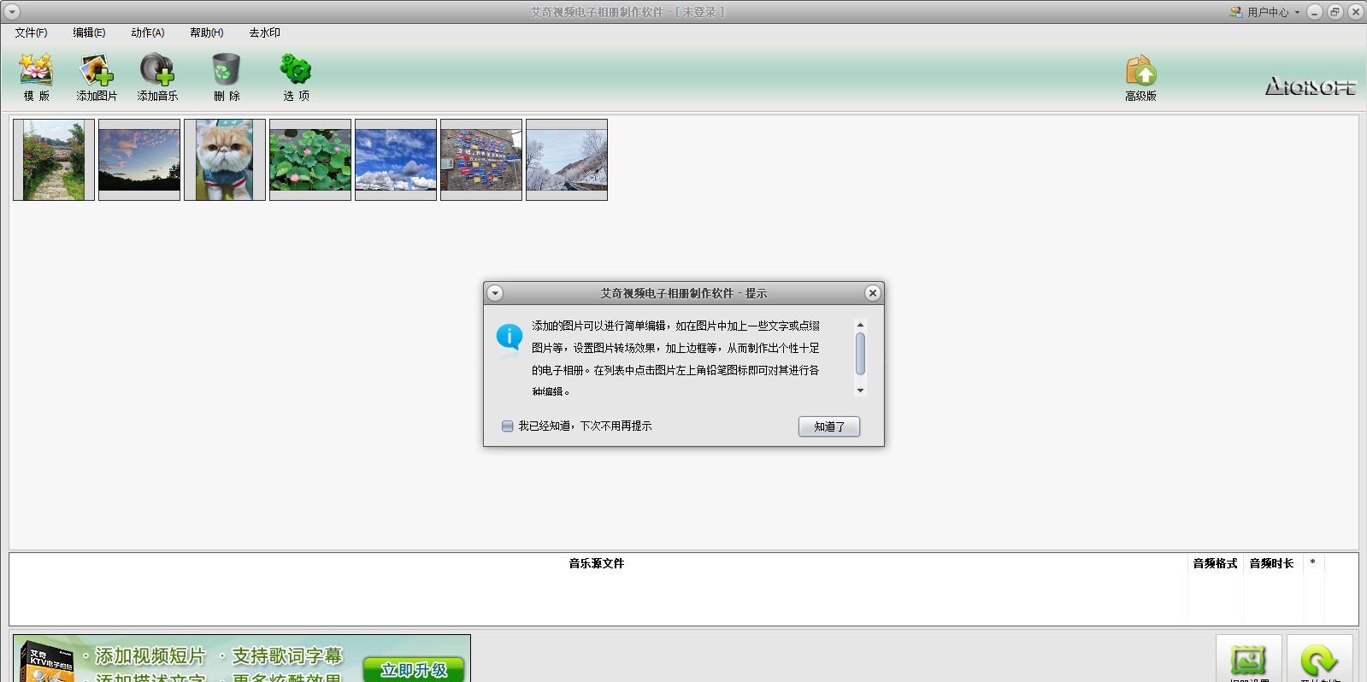Open the 用户中心 user center menu

(1265, 12)
